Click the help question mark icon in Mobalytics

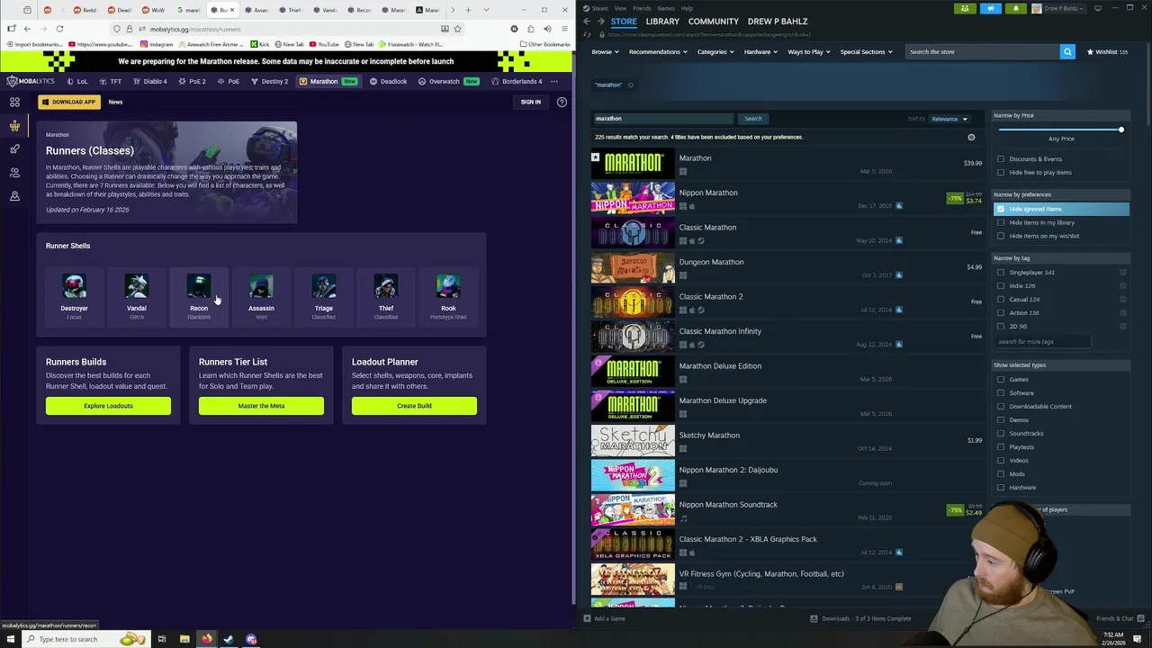coord(562,102)
